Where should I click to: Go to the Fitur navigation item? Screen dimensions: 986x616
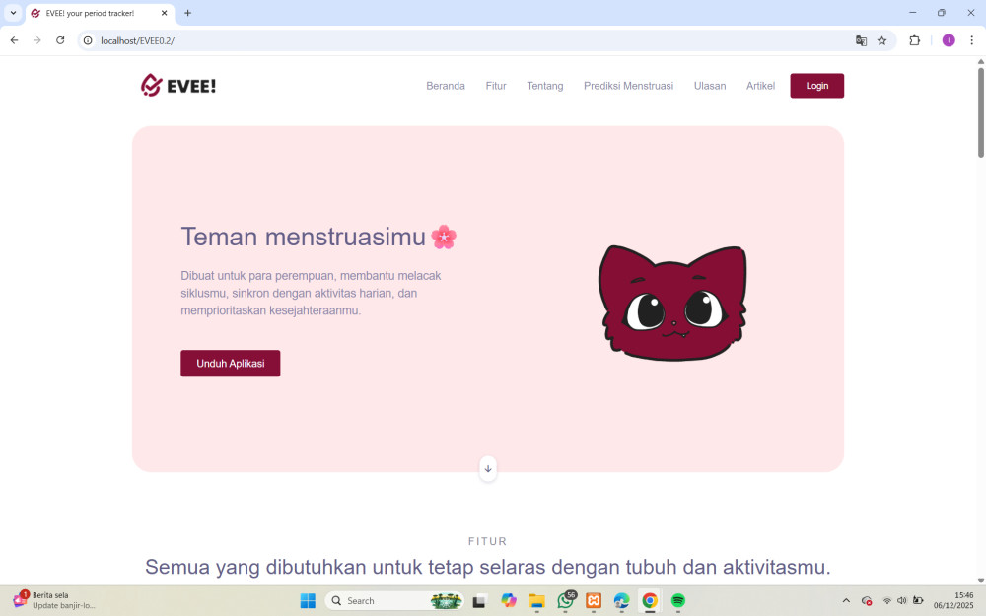pyautogui.click(x=496, y=86)
